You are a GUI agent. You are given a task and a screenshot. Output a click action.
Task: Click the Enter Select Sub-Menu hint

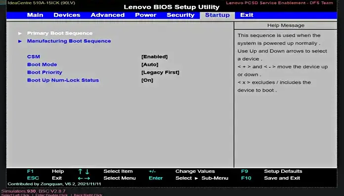(x=188, y=178)
